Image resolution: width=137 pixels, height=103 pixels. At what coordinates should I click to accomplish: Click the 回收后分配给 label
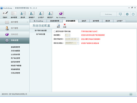tap(58, 43)
